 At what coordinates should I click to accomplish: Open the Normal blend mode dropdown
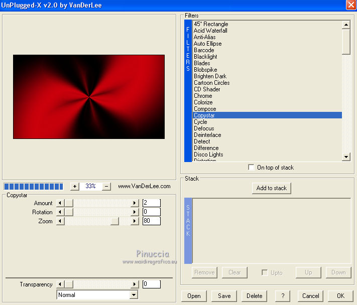click(134, 295)
